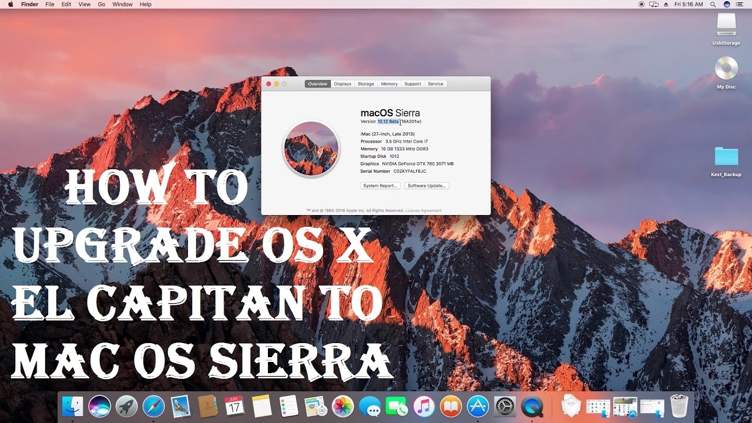The image size is (752, 423).
Task: Open App Store icon in Dock
Action: point(478,406)
